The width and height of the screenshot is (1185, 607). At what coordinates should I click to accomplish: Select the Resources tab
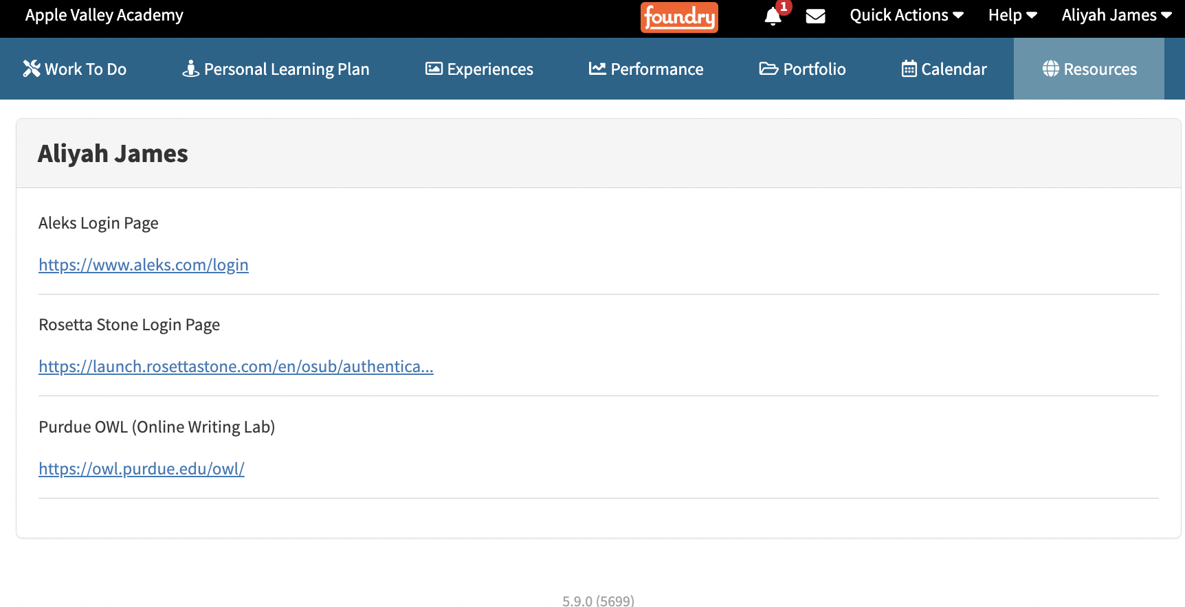tap(1089, 69)
